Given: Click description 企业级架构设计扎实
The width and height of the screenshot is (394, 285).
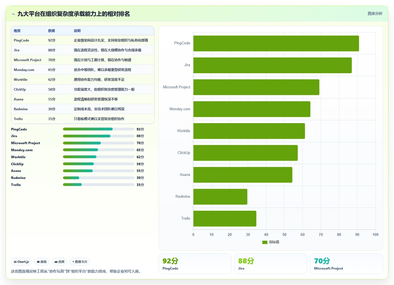Looking at the screenshot, I should coord(111,40).
